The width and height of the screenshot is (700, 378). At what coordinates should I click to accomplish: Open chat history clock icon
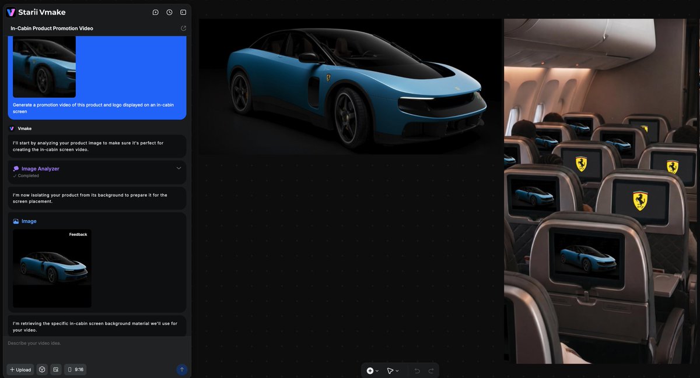[x=169, y=12]
